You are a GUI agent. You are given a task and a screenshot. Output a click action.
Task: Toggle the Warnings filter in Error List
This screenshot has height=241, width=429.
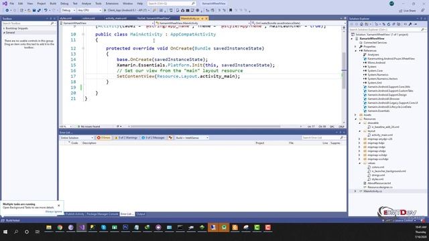coord(126,138)
